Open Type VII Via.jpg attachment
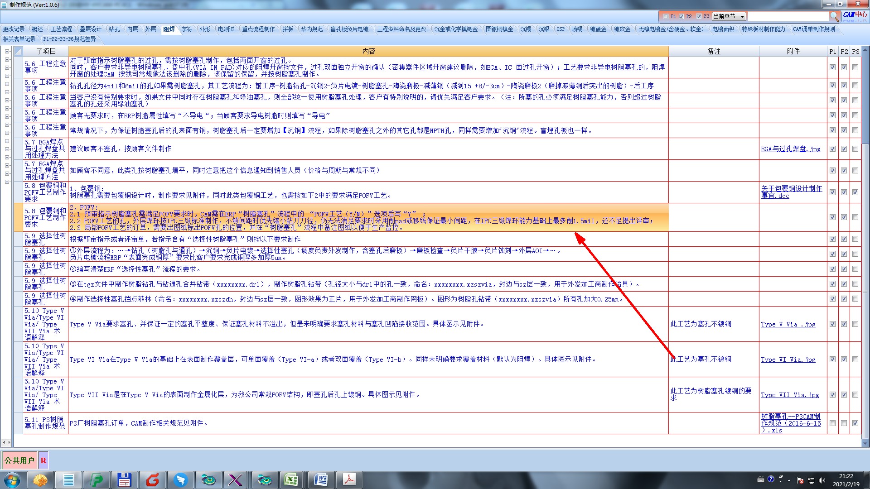870x489 pixels. [790, 395]
